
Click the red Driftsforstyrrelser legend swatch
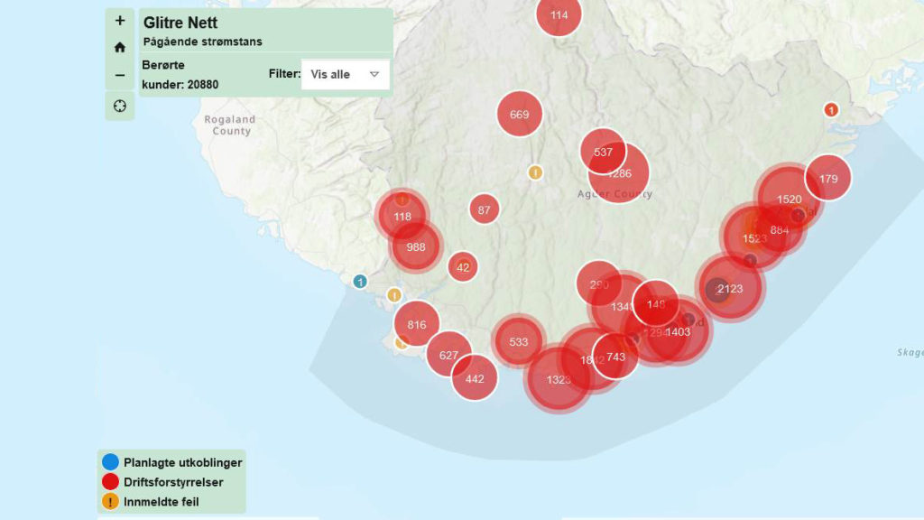point(111,482)
